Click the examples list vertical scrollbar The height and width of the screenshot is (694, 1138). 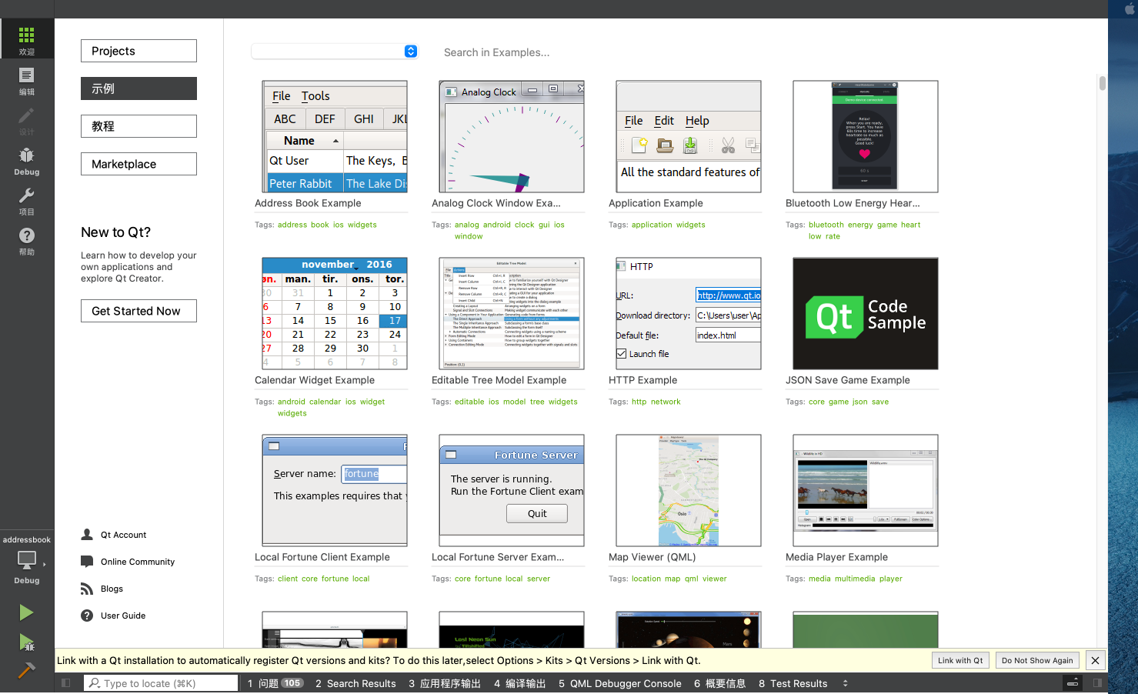[1103, 83]
